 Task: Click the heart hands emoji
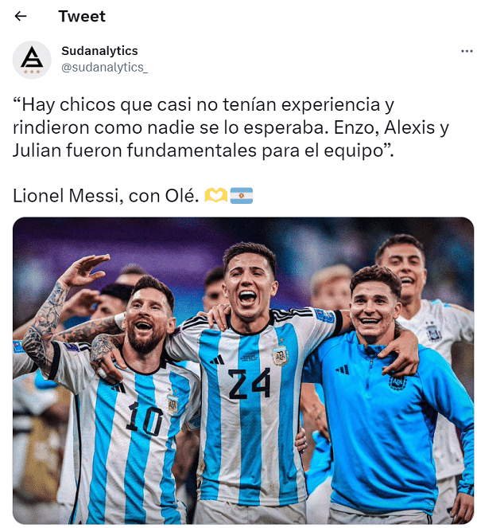[216, 195]
